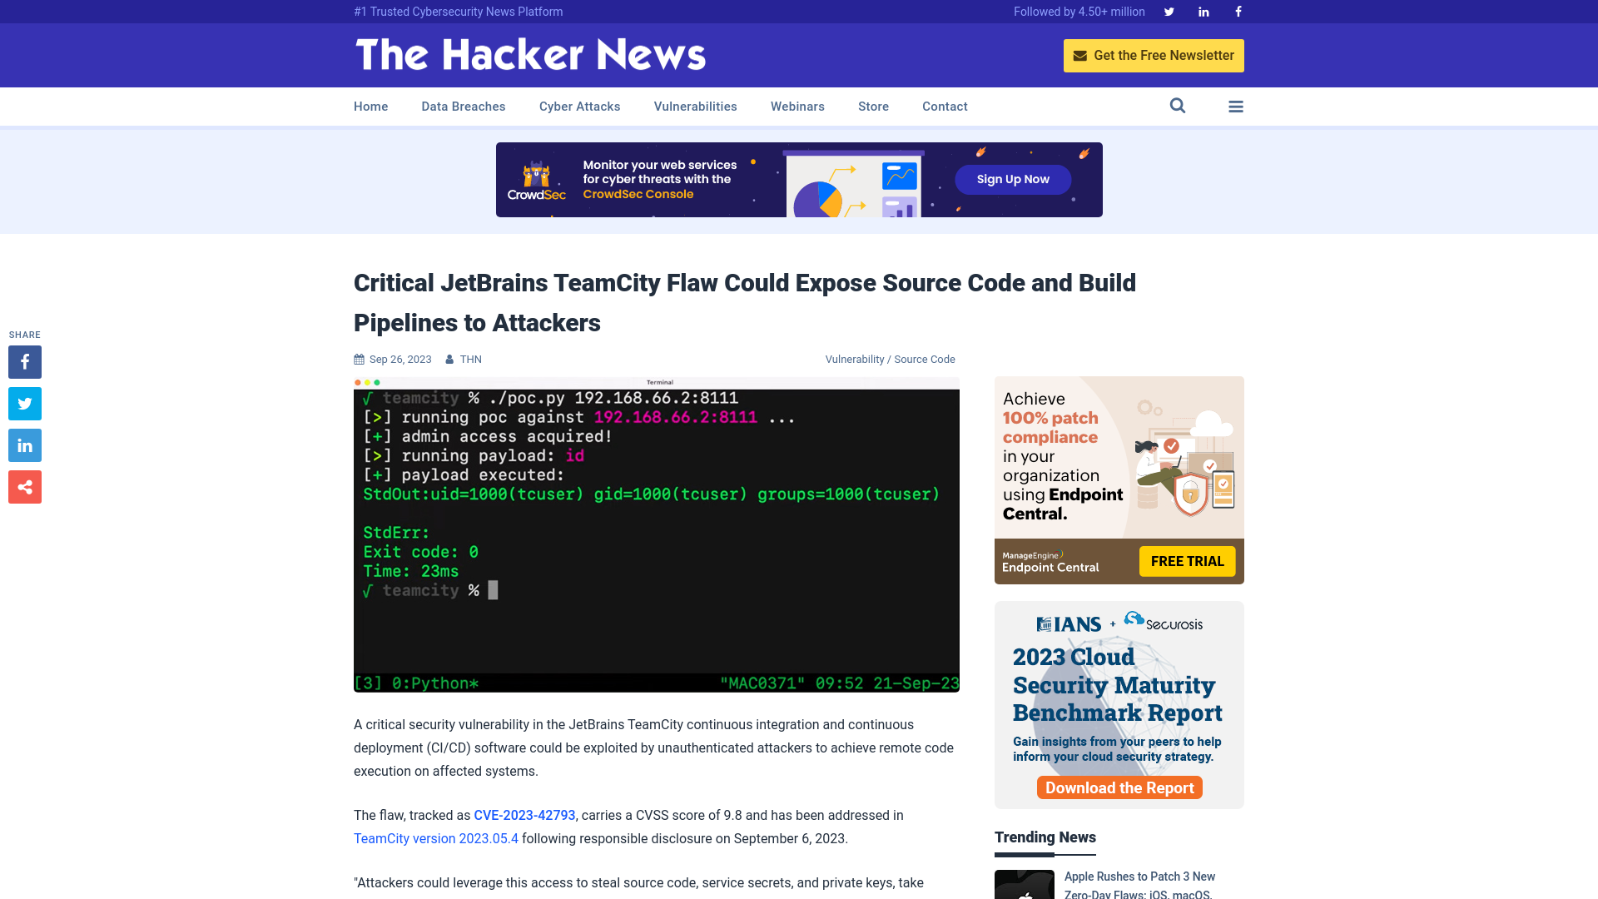Select the Cyber Attacks menu tab
Image resolution: width=1598 pixels, height=899 pixels.
pyautogui.click(x=579, y=106)
